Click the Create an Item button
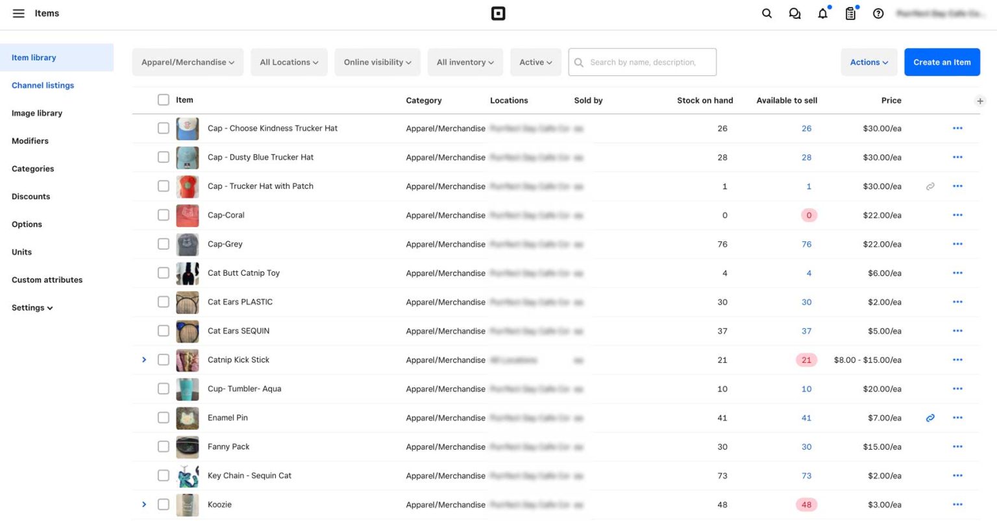This screenshot has height=521, width=997. [x=942, y=62]
